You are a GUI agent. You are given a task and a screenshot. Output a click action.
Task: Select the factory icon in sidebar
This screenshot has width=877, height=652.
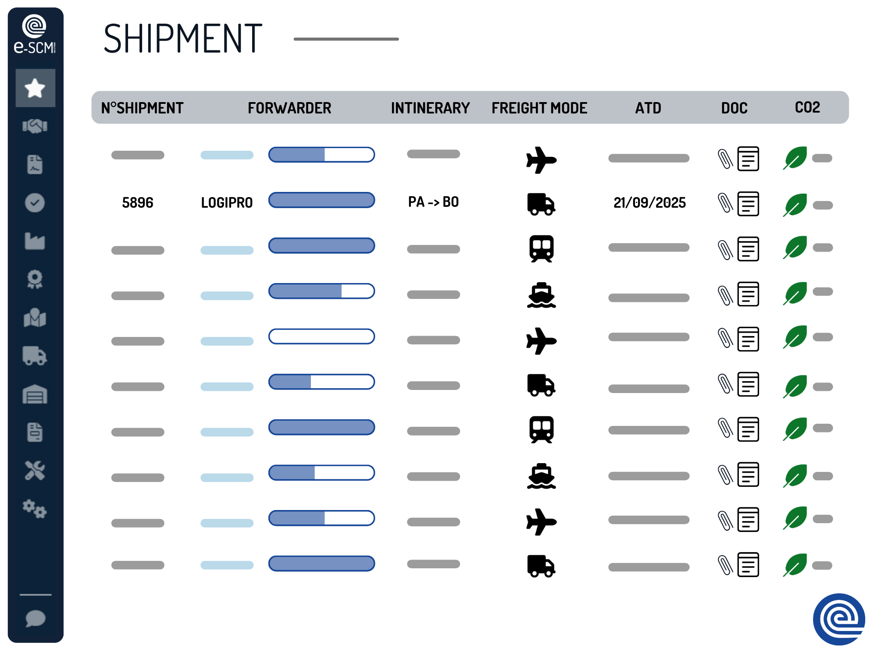[35, 241]
